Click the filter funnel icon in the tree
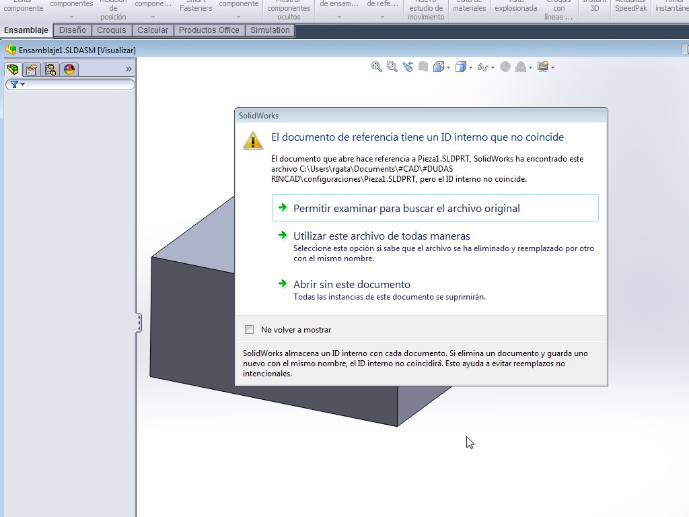 click(15, 84)
